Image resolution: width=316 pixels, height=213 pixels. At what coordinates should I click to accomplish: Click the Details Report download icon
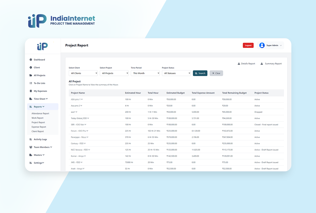pos(239,64)
